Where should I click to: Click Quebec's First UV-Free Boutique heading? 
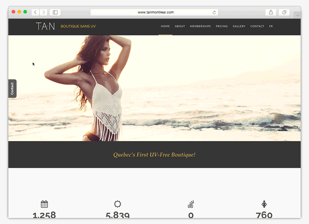(154, 155)
